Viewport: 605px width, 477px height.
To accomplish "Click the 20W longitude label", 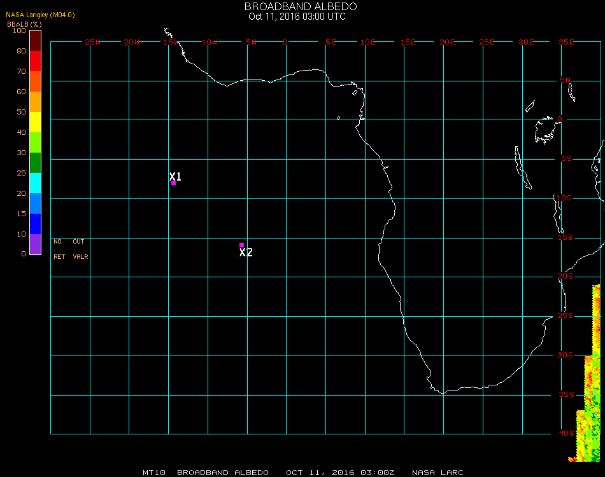I will pyautogui.click(x=132, y=42).
